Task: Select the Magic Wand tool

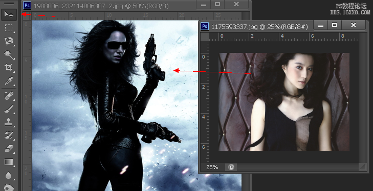Action: pyautogui.click(x=9, y=54)
